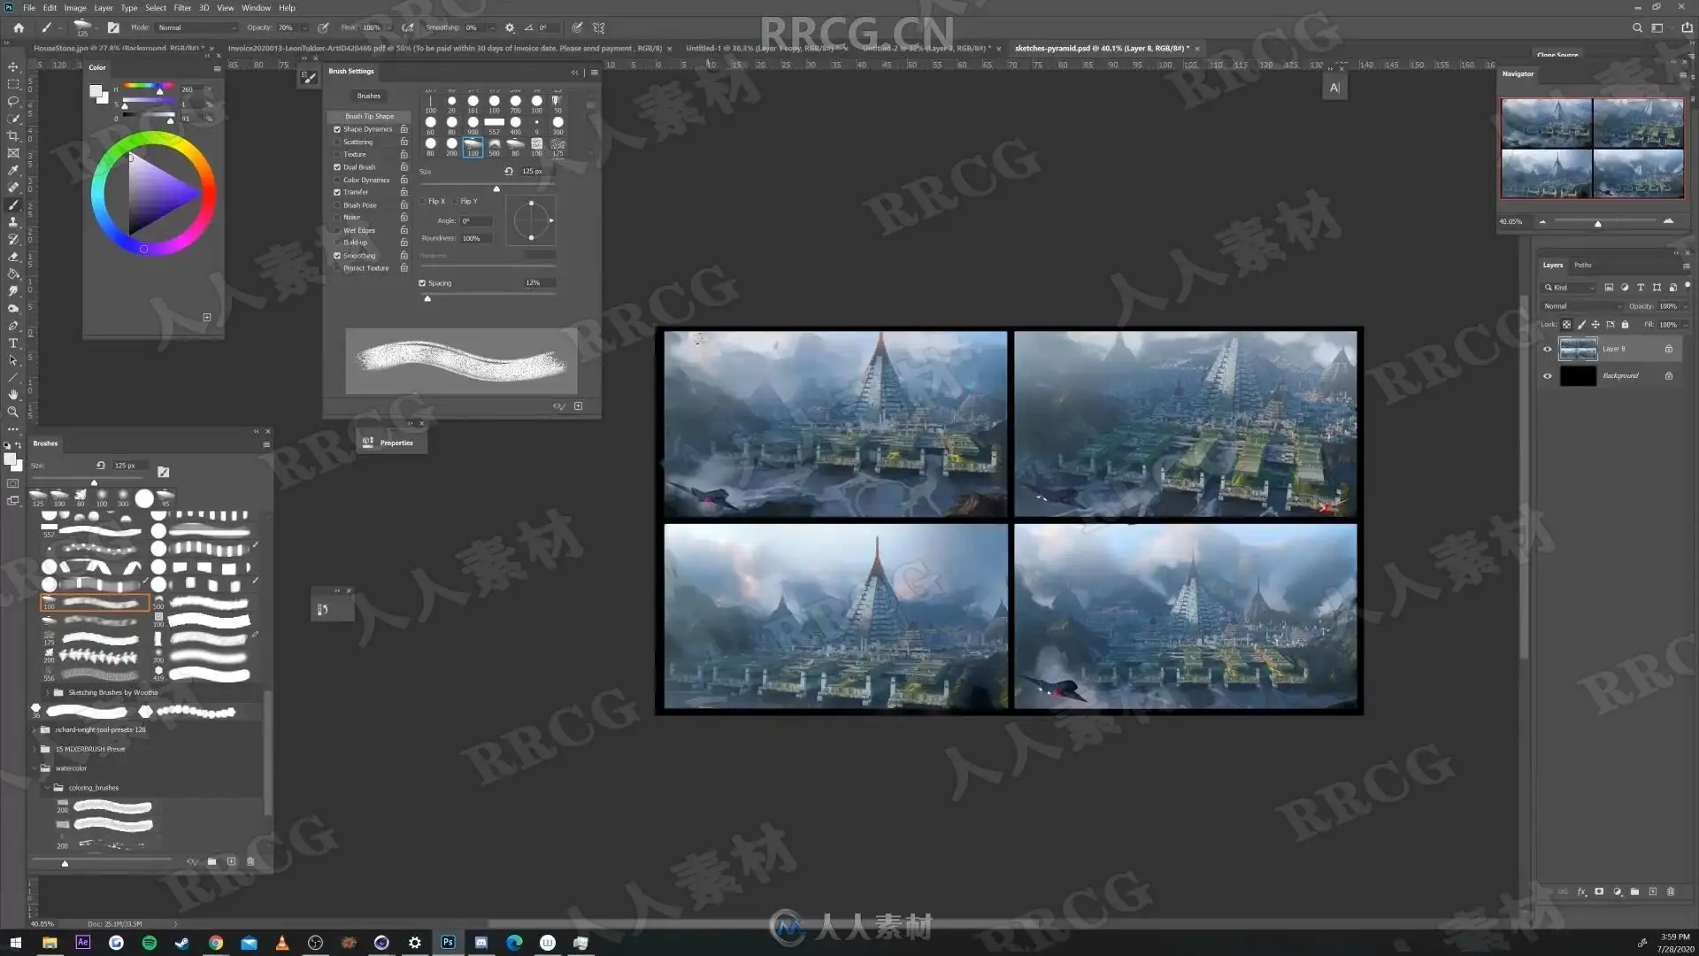
Task: Open the Filter menu
Action: [182, 8]
